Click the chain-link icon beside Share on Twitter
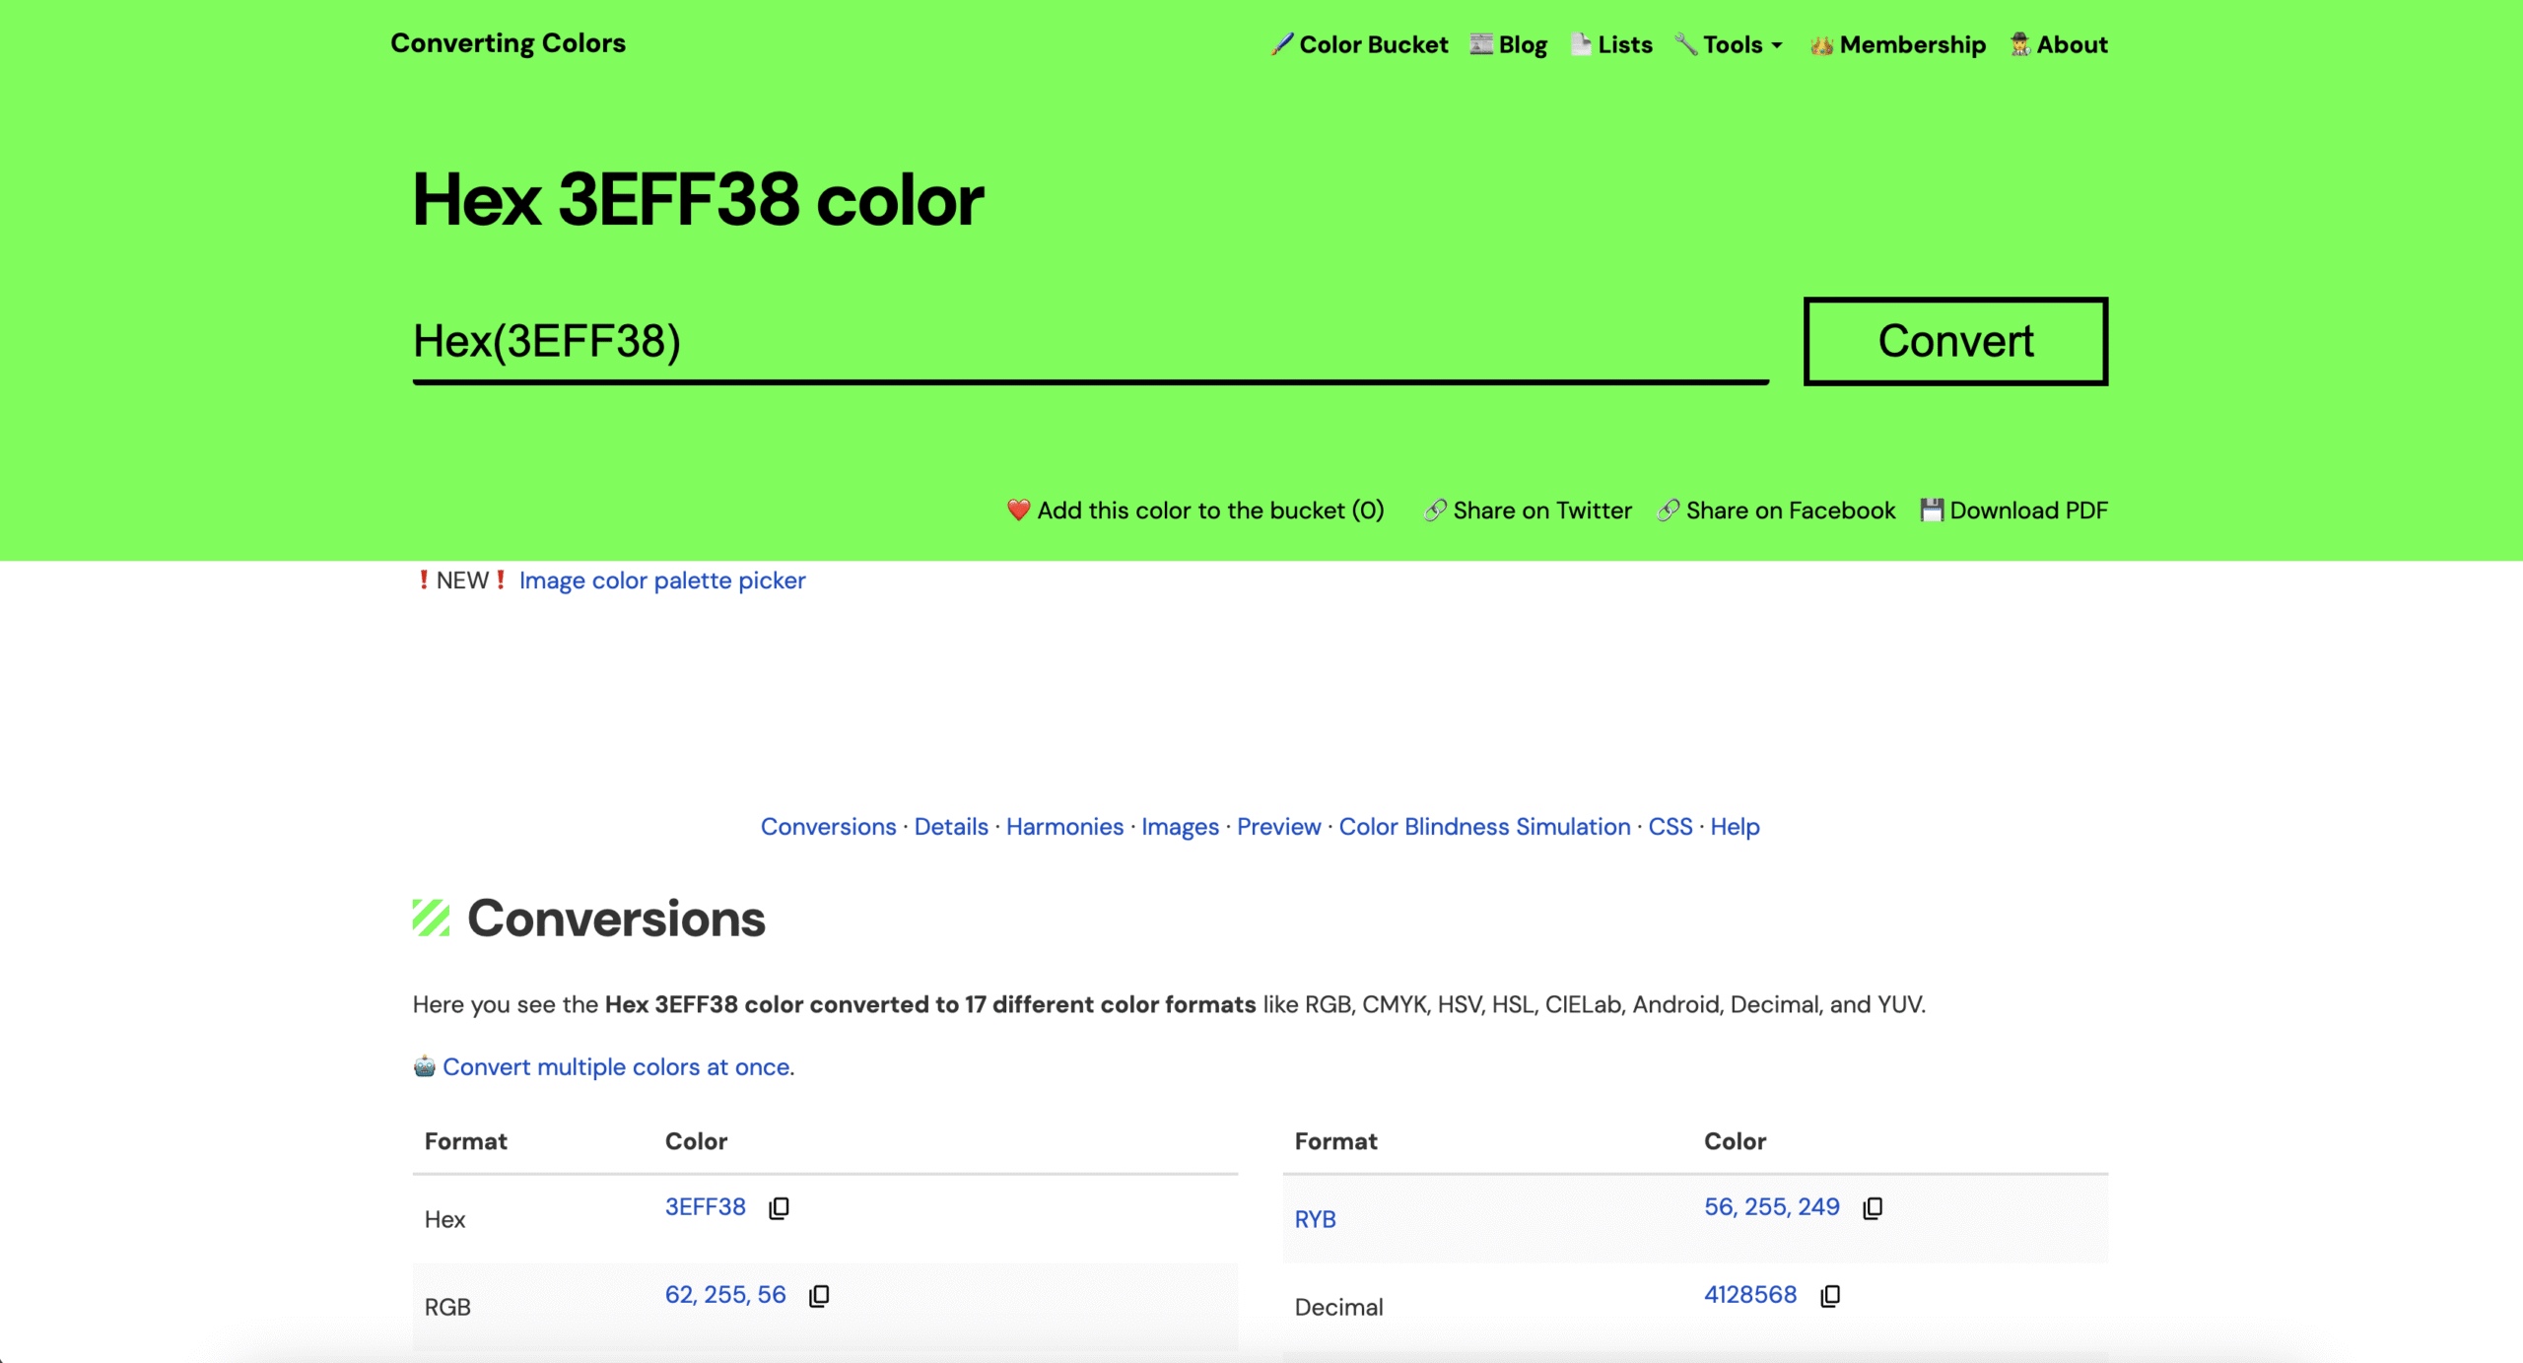 click(1436, 510)
